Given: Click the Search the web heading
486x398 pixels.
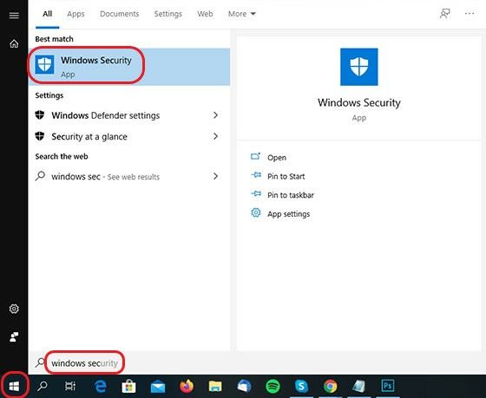Looking at the screenshot, I should pos(62,156).
